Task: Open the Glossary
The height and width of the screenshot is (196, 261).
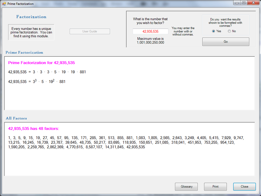Action: tap(186, 187)
